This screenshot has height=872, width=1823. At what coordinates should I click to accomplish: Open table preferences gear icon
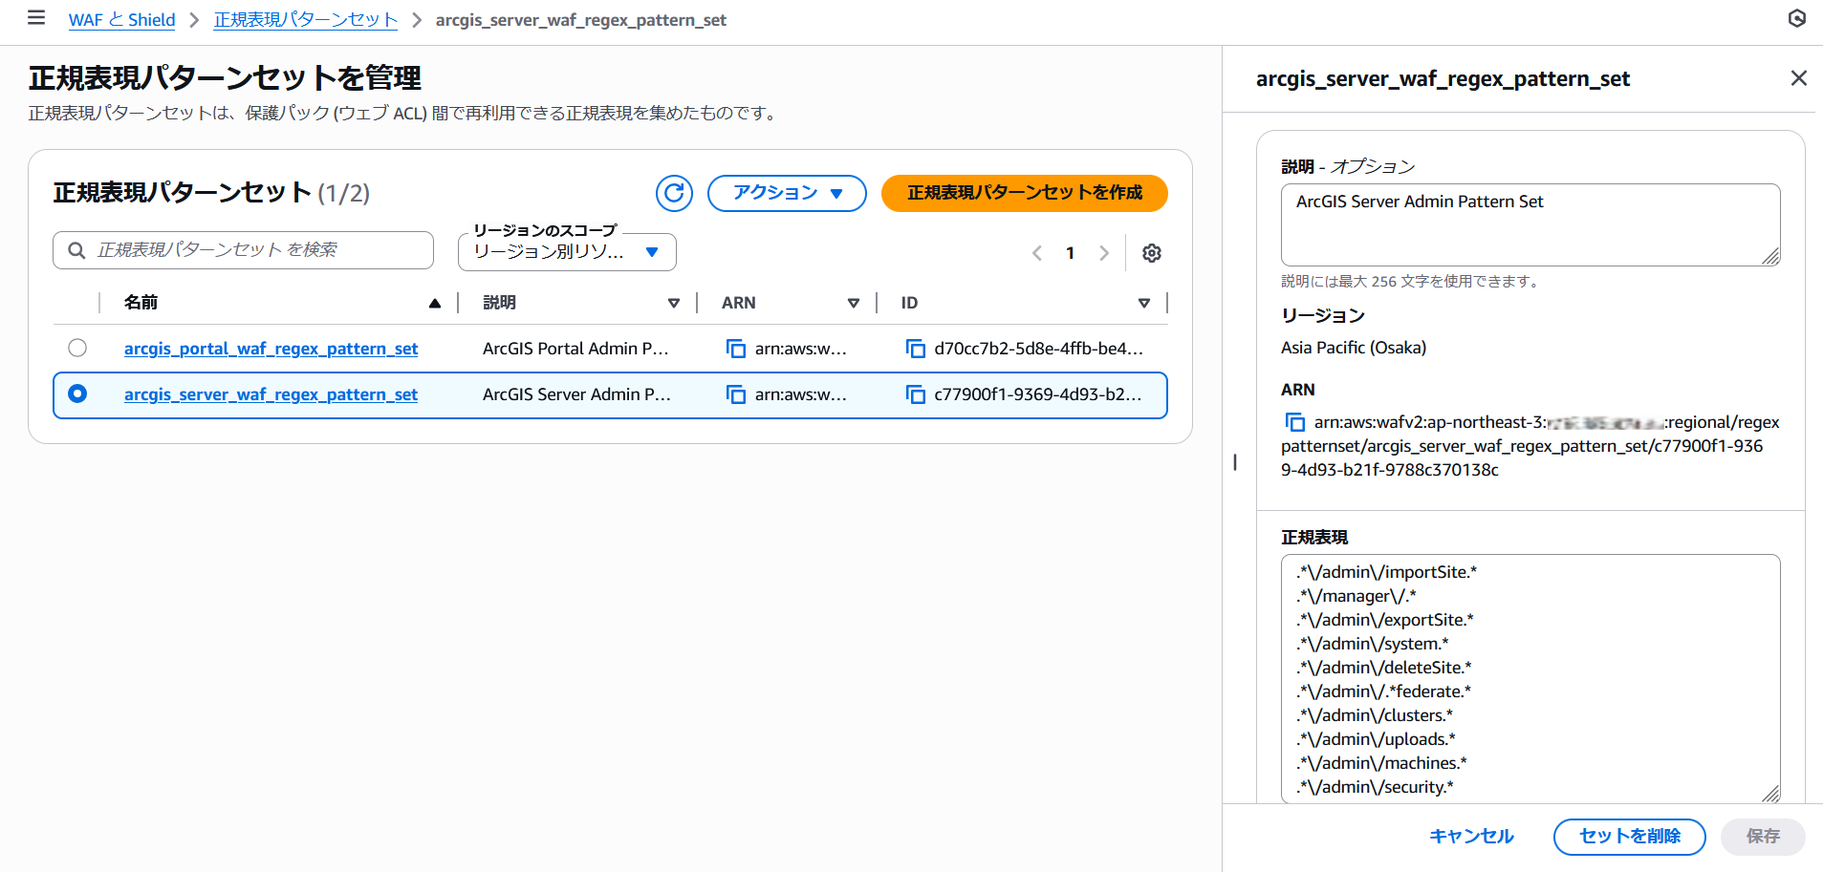pyautogui.click(x=1151, y=253)
